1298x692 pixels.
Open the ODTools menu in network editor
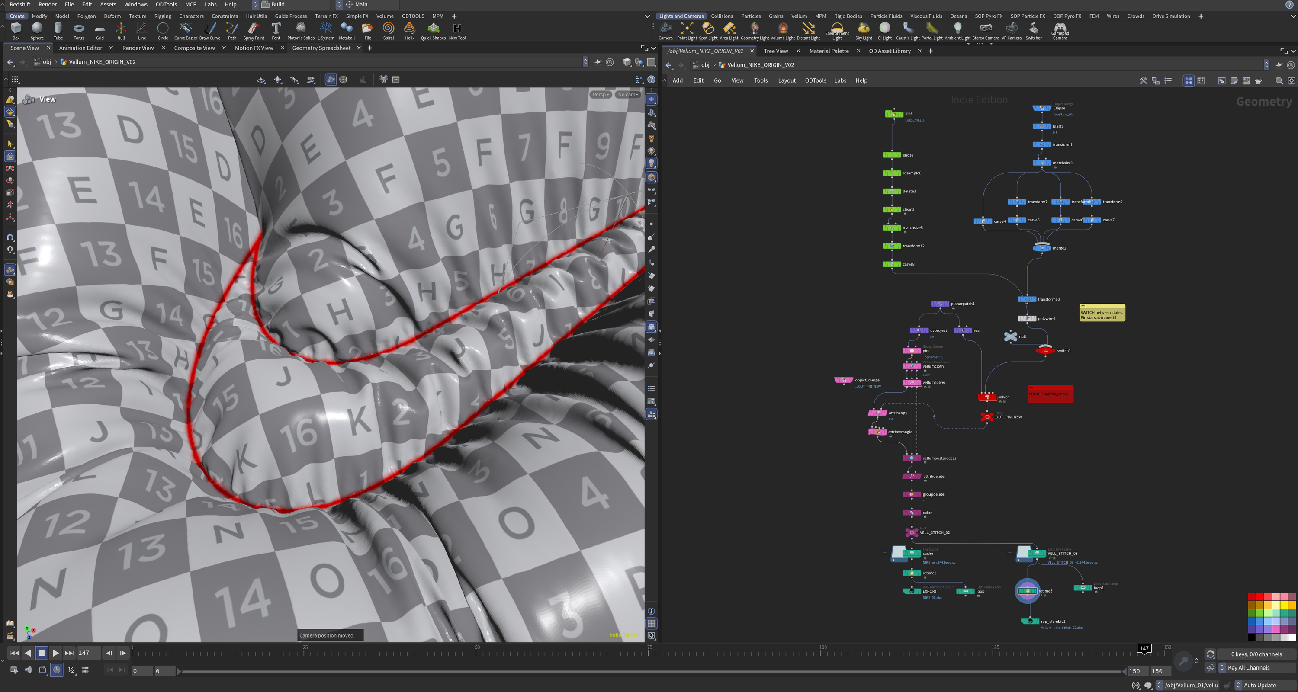point(815,80)
